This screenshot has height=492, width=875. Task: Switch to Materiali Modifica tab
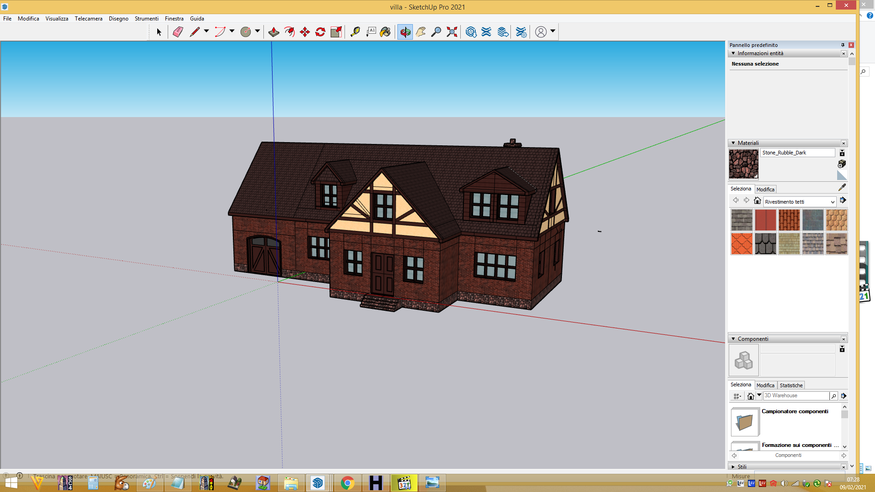coord(766,190)
